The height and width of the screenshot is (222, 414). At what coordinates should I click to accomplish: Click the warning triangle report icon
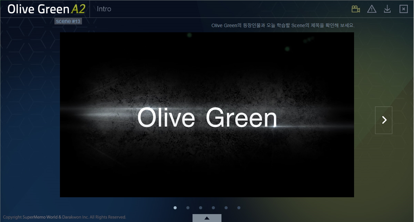372,9
